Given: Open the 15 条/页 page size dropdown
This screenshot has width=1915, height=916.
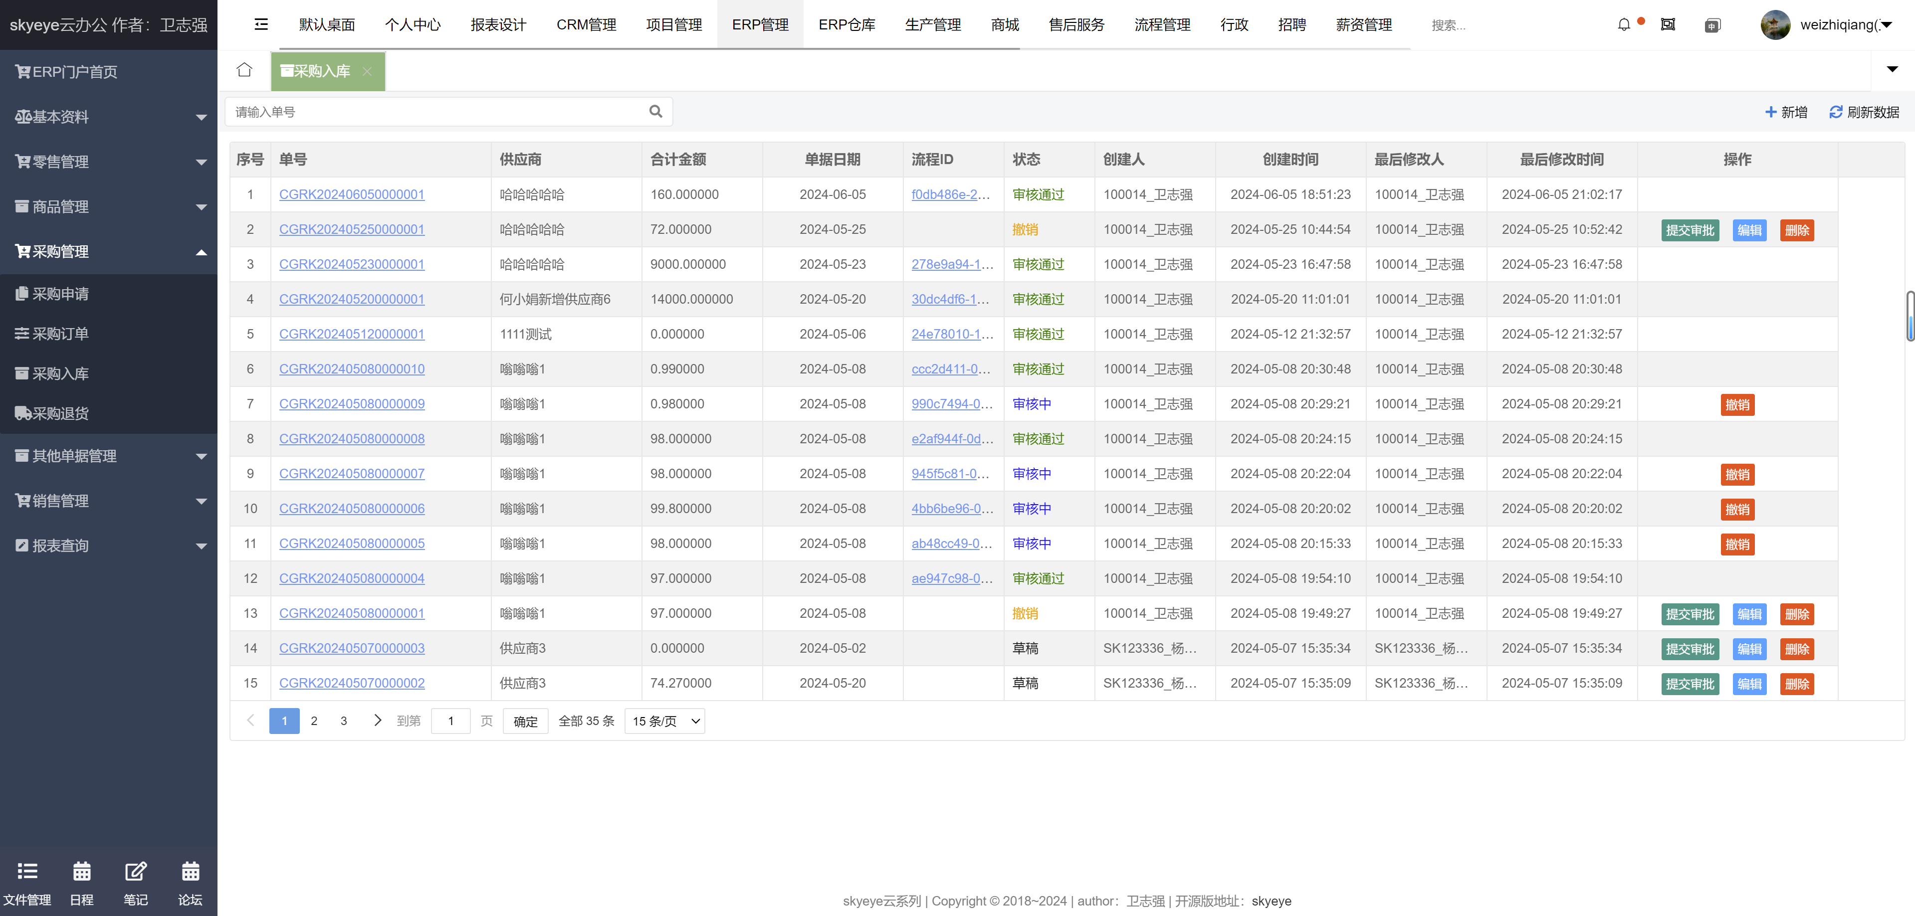Looking at the screenshot, I should [664, 721].
